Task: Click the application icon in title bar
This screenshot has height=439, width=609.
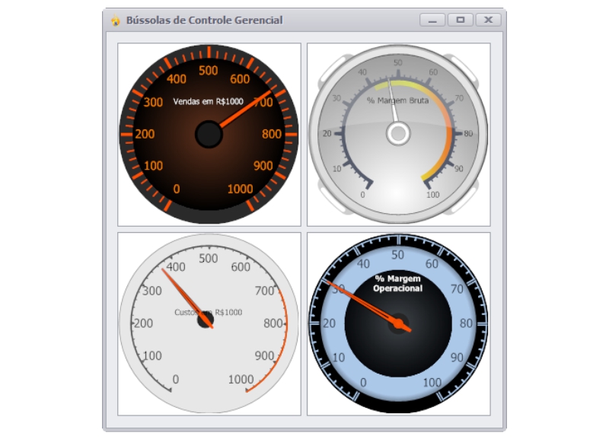Action: coord(115,21)
